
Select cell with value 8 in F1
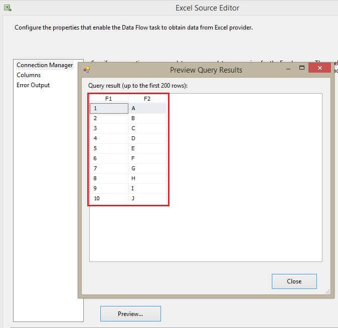109,178
